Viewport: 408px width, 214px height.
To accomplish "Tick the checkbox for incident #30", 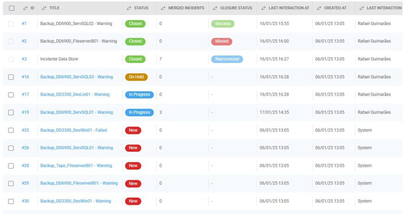I will 11,201.
